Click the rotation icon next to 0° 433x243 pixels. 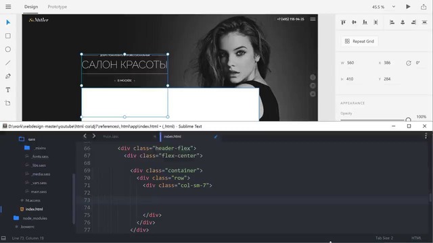point(409,63)
